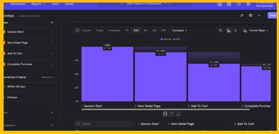Add a filter with the plus icon

click(x=52, y=113)
